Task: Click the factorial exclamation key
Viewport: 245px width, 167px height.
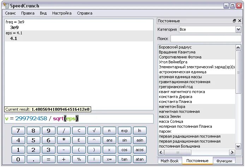Action: coord(94,159)
